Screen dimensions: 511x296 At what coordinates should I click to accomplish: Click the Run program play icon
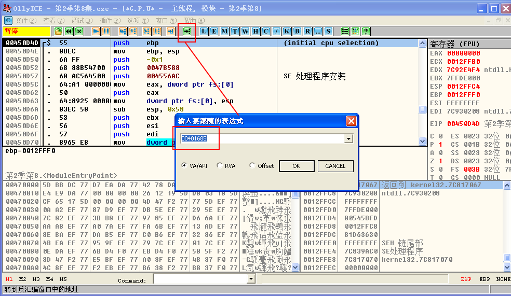tap(96, 32)
